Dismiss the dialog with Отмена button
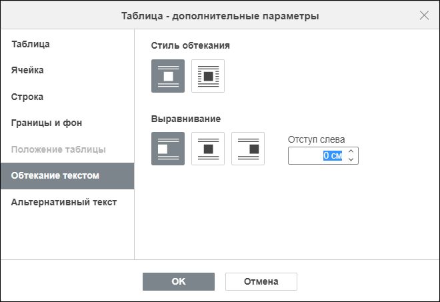 click(x=261, y=281)
